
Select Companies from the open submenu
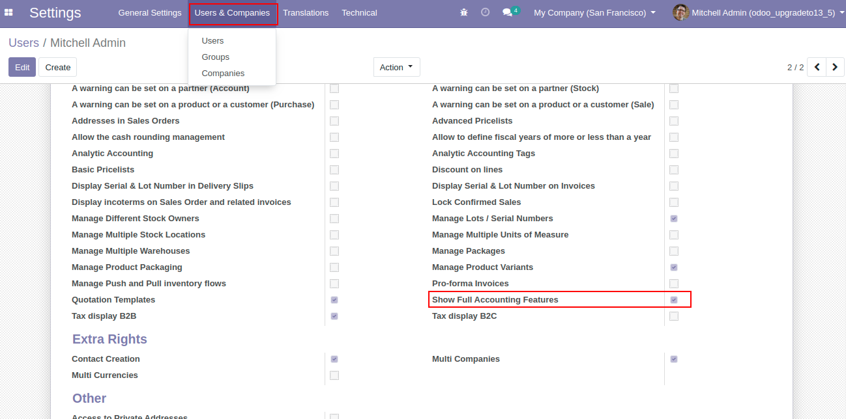[x=223, y=74]
